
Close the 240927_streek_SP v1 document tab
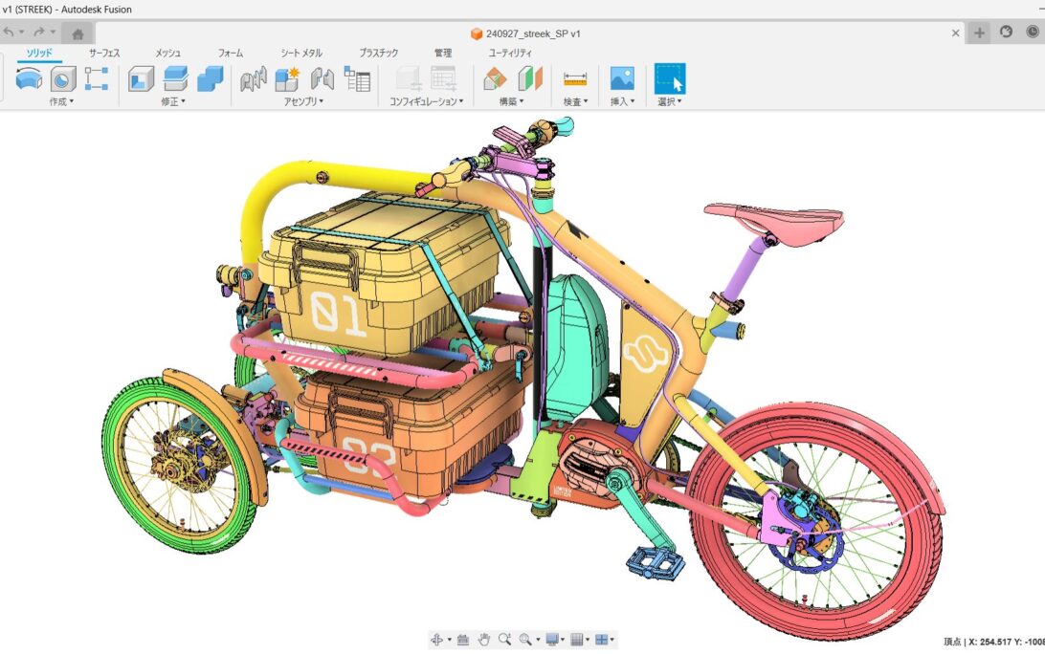[955, 33]
